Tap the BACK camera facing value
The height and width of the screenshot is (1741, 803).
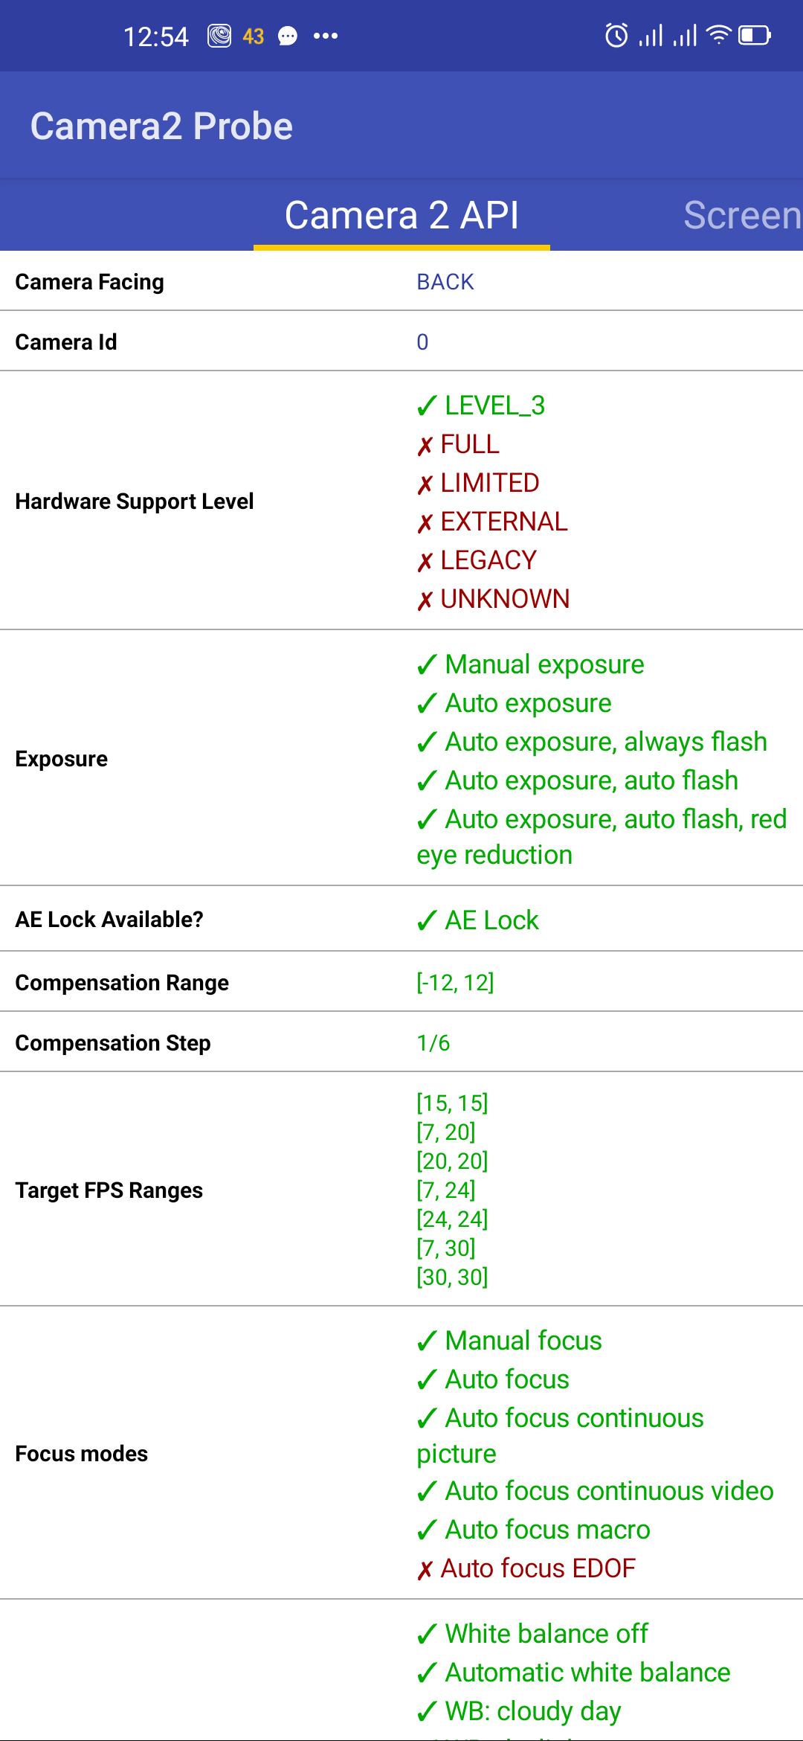[445, 282]
